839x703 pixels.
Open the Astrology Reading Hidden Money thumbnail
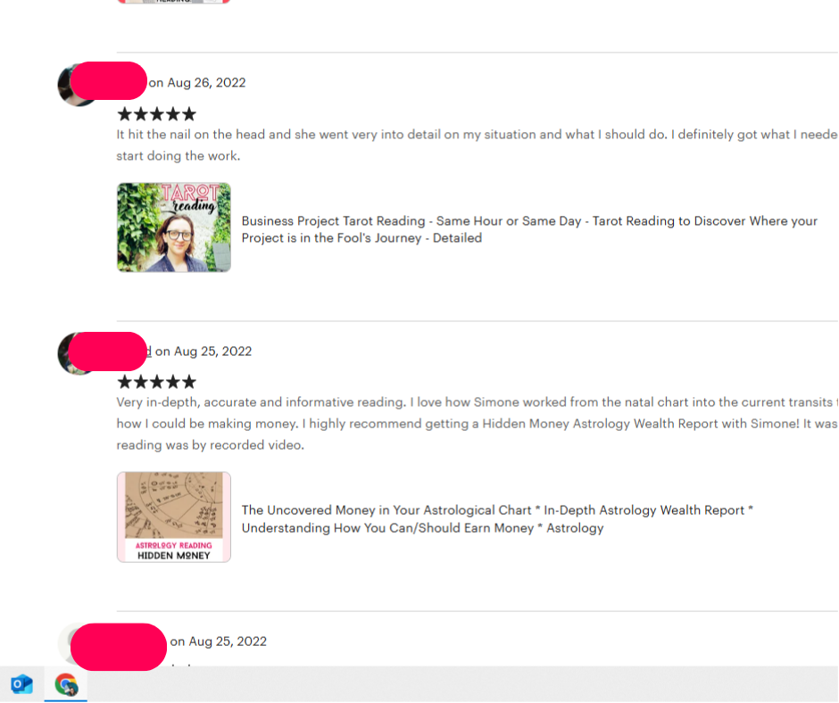point(174,517)
